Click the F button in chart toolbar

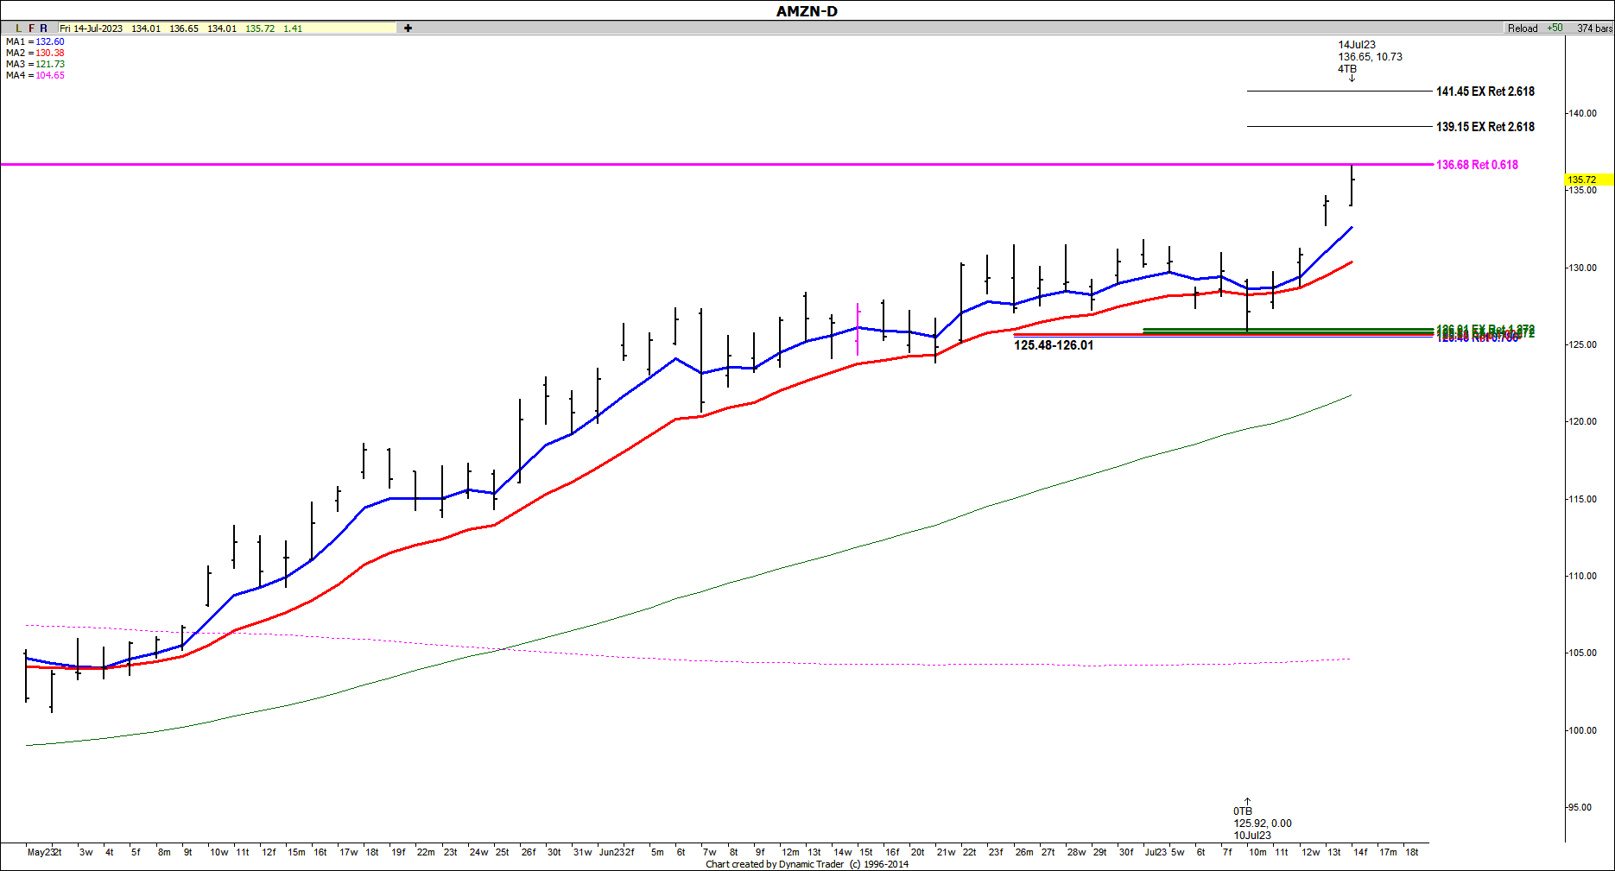point(32,28)
